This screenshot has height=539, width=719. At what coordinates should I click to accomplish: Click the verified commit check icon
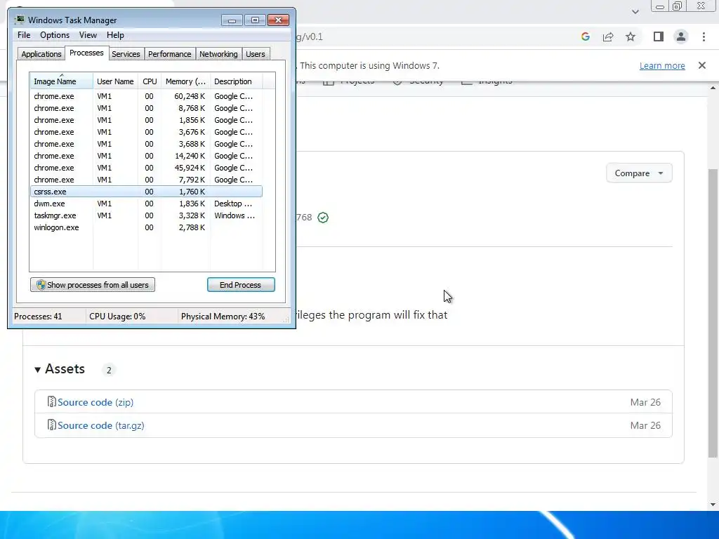tap(323, 218)
